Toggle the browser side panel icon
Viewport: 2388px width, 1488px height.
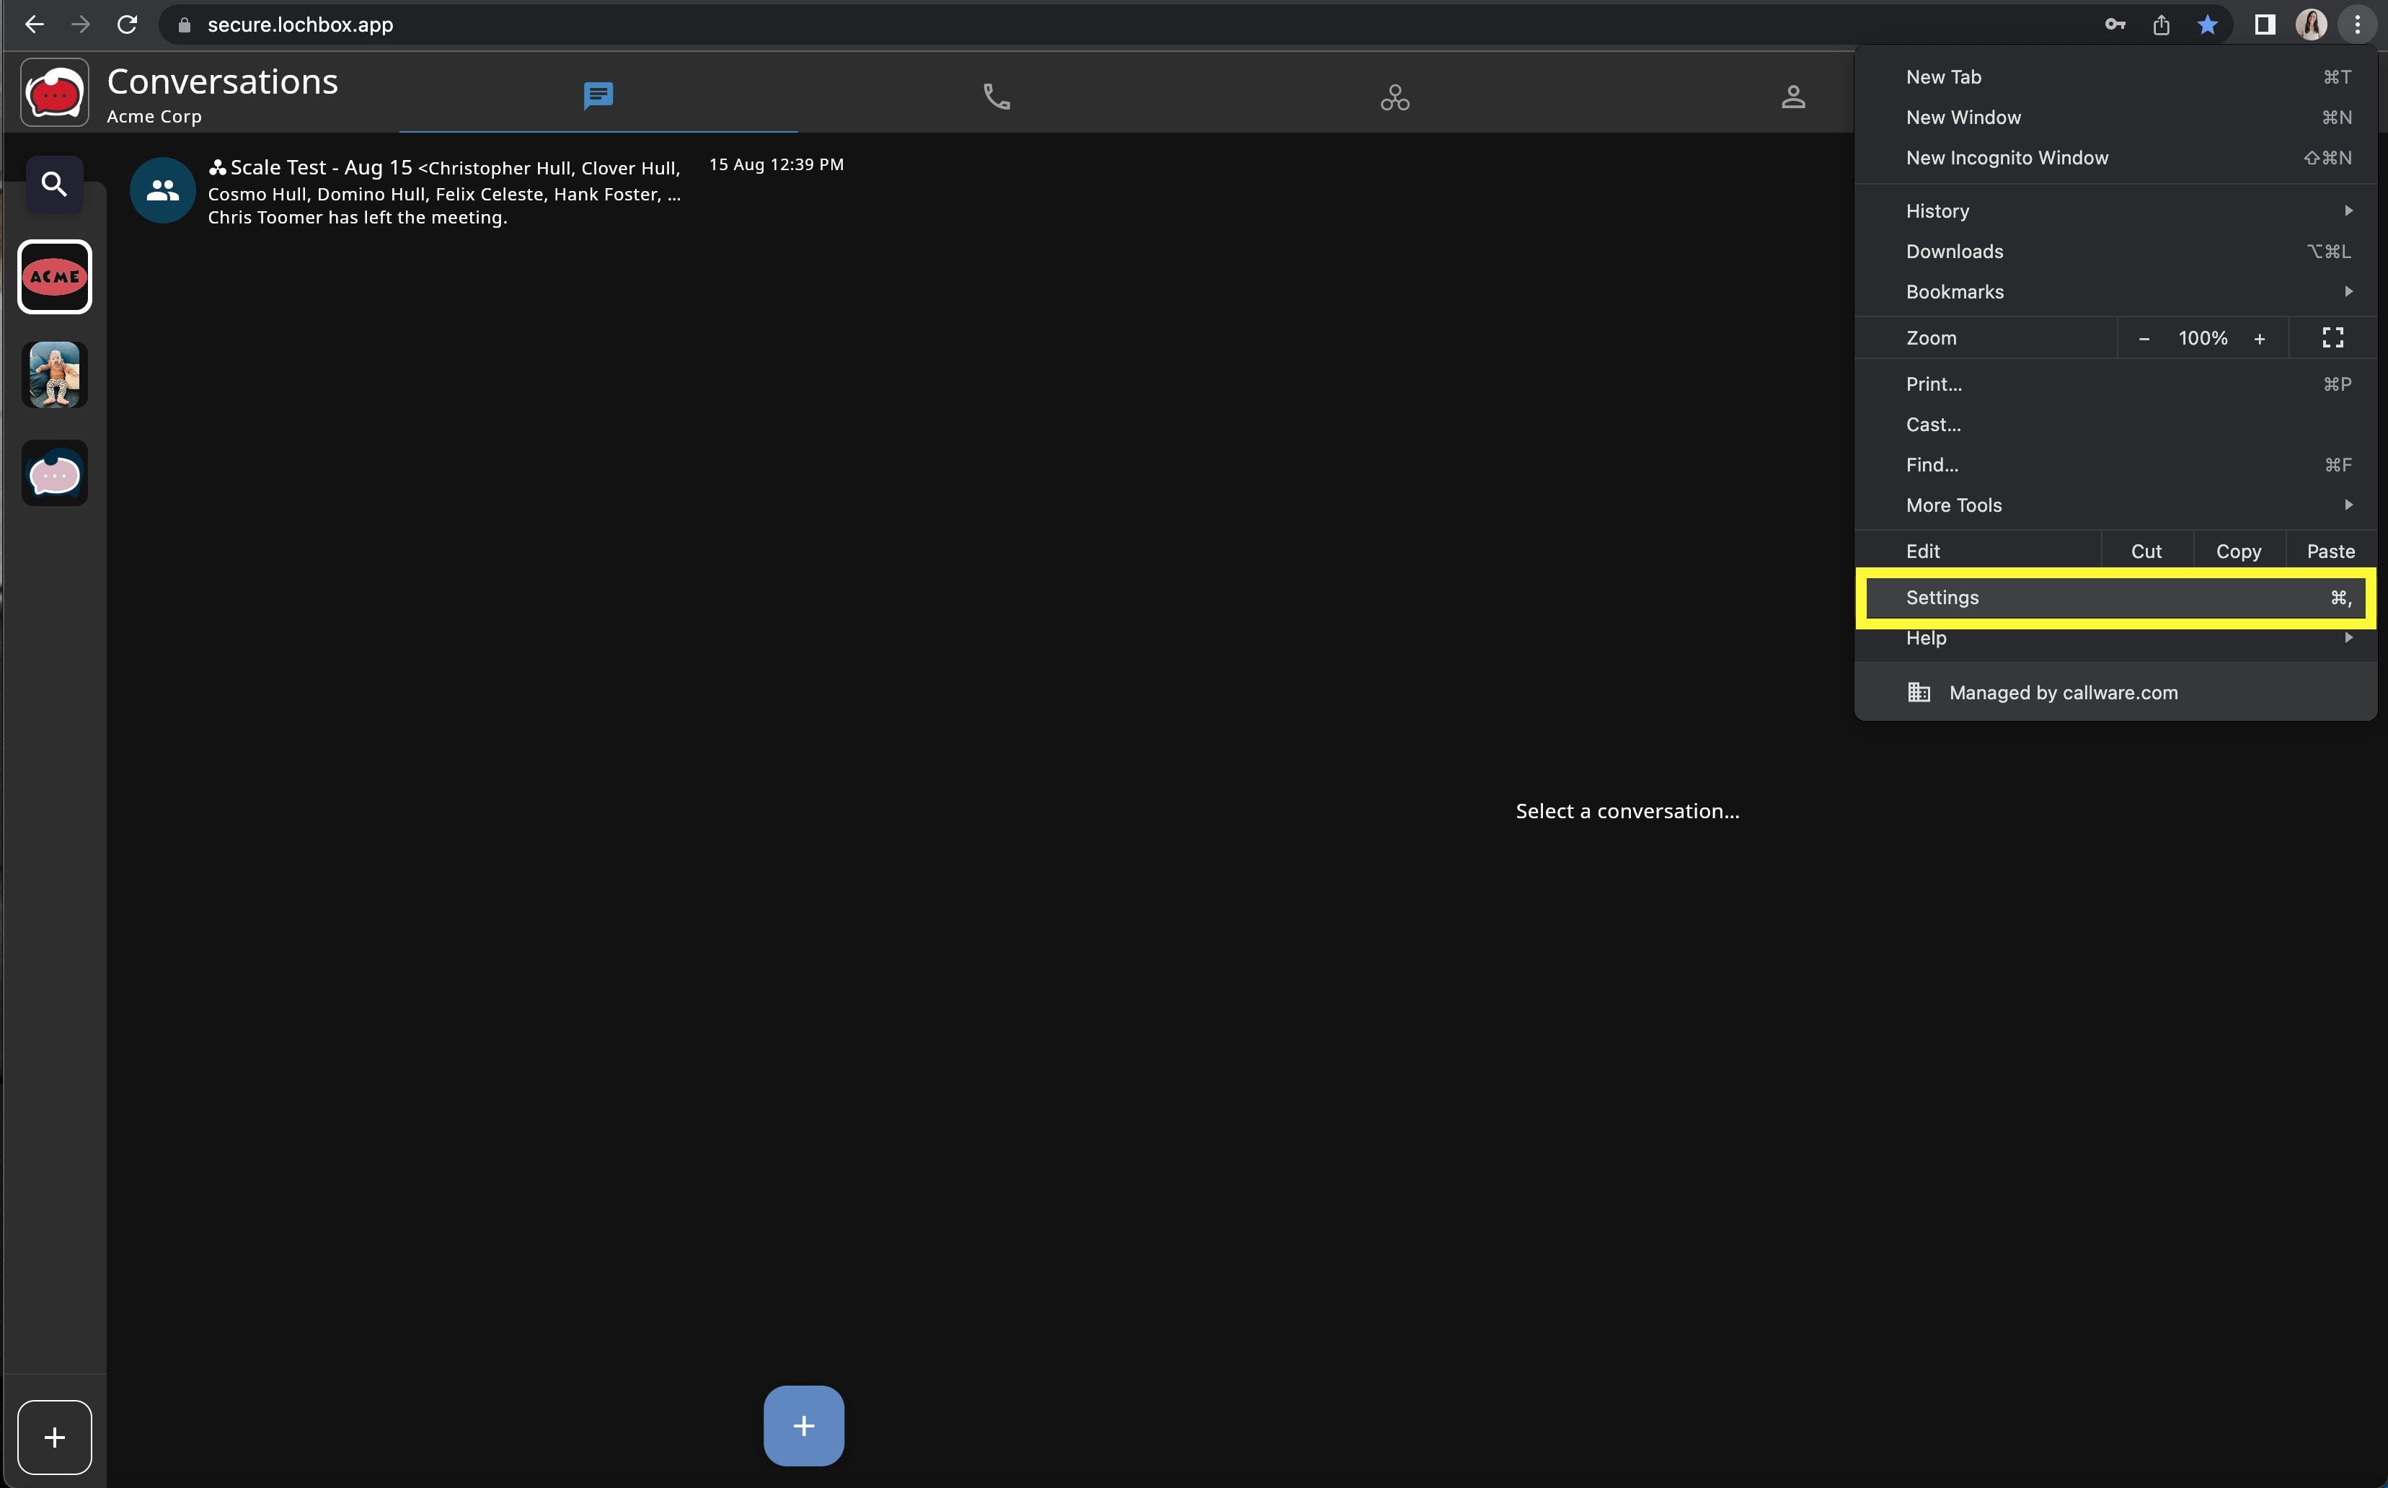(x=2264, y=25)
